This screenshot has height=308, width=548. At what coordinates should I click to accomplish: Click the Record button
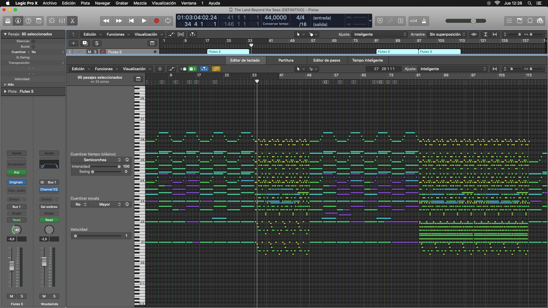pyautogui.click(x=156, y=21)
